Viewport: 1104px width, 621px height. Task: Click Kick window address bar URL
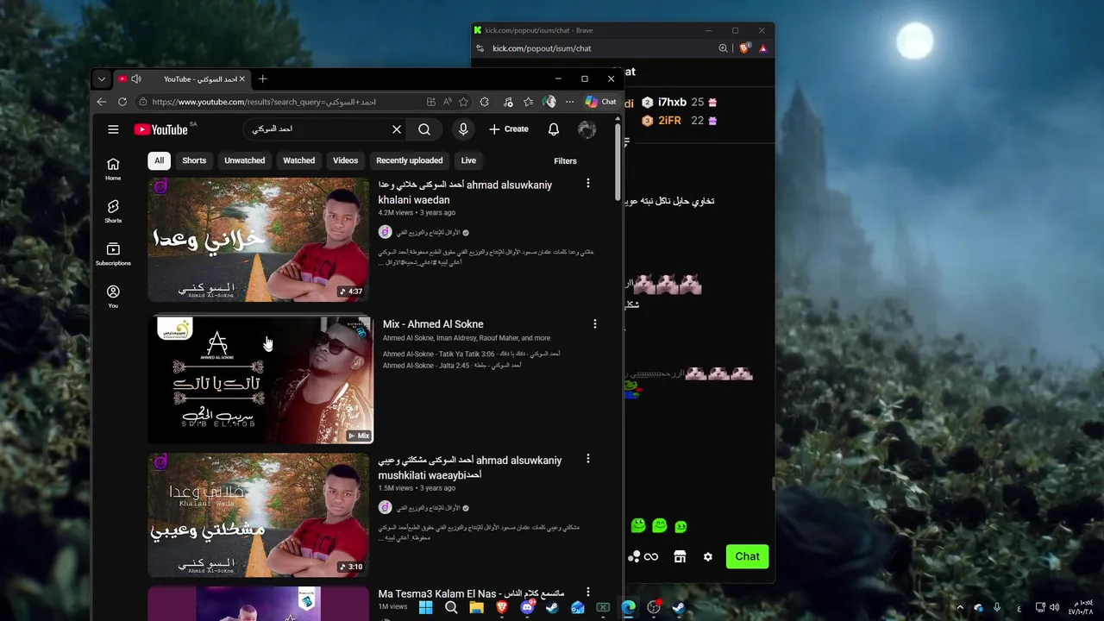pos(542,48)
